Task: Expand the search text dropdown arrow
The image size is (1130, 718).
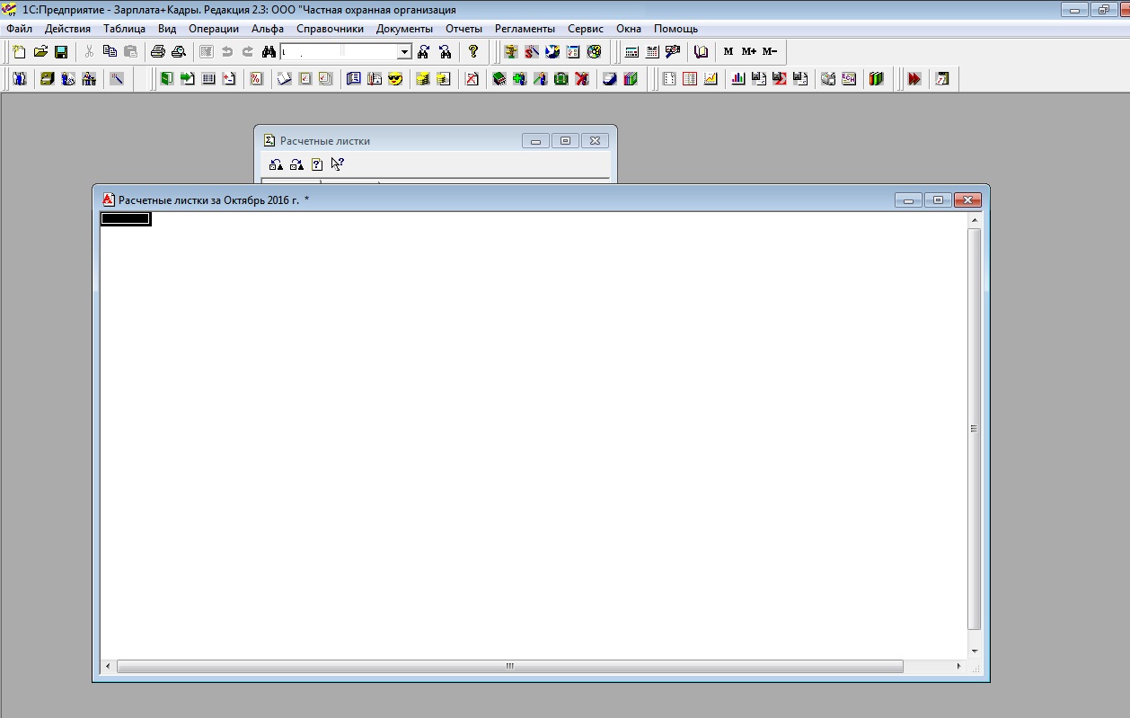Action: coord(404,52)
